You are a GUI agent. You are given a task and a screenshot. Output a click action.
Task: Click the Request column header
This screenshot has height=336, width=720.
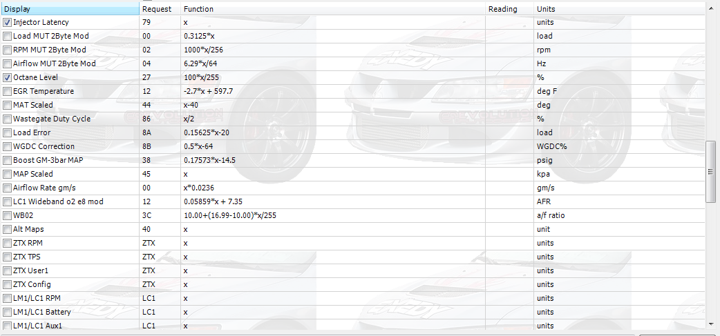click(159, 9)
